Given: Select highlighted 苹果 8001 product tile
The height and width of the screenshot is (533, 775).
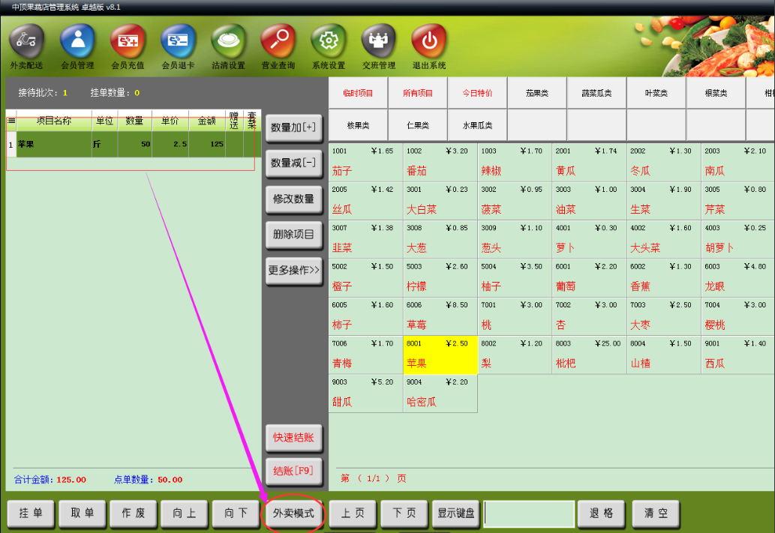Looking at the screenshot, I should click(x=440, y=355).
